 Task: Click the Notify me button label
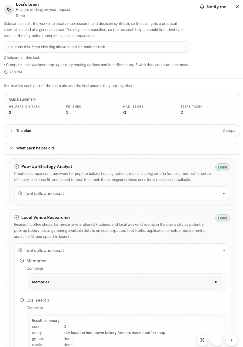click(x=216, y=7)
